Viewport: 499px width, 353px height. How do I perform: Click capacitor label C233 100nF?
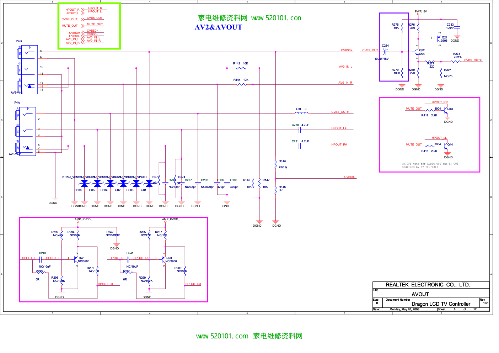(450, 26)
